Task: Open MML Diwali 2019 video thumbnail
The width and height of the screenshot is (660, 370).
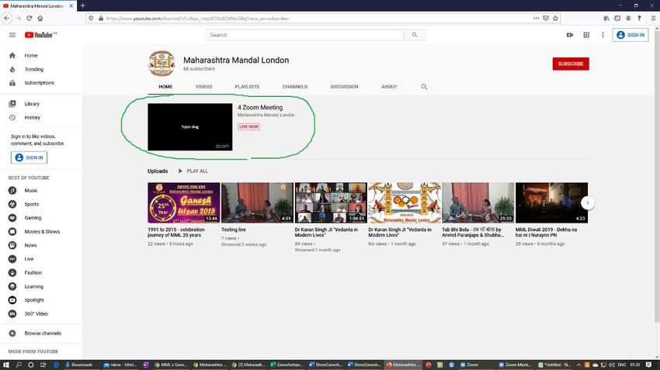Action: [551, 202]
